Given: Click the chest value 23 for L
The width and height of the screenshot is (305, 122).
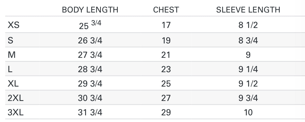Looking at the screenshot, I should [x=166, y=69].
